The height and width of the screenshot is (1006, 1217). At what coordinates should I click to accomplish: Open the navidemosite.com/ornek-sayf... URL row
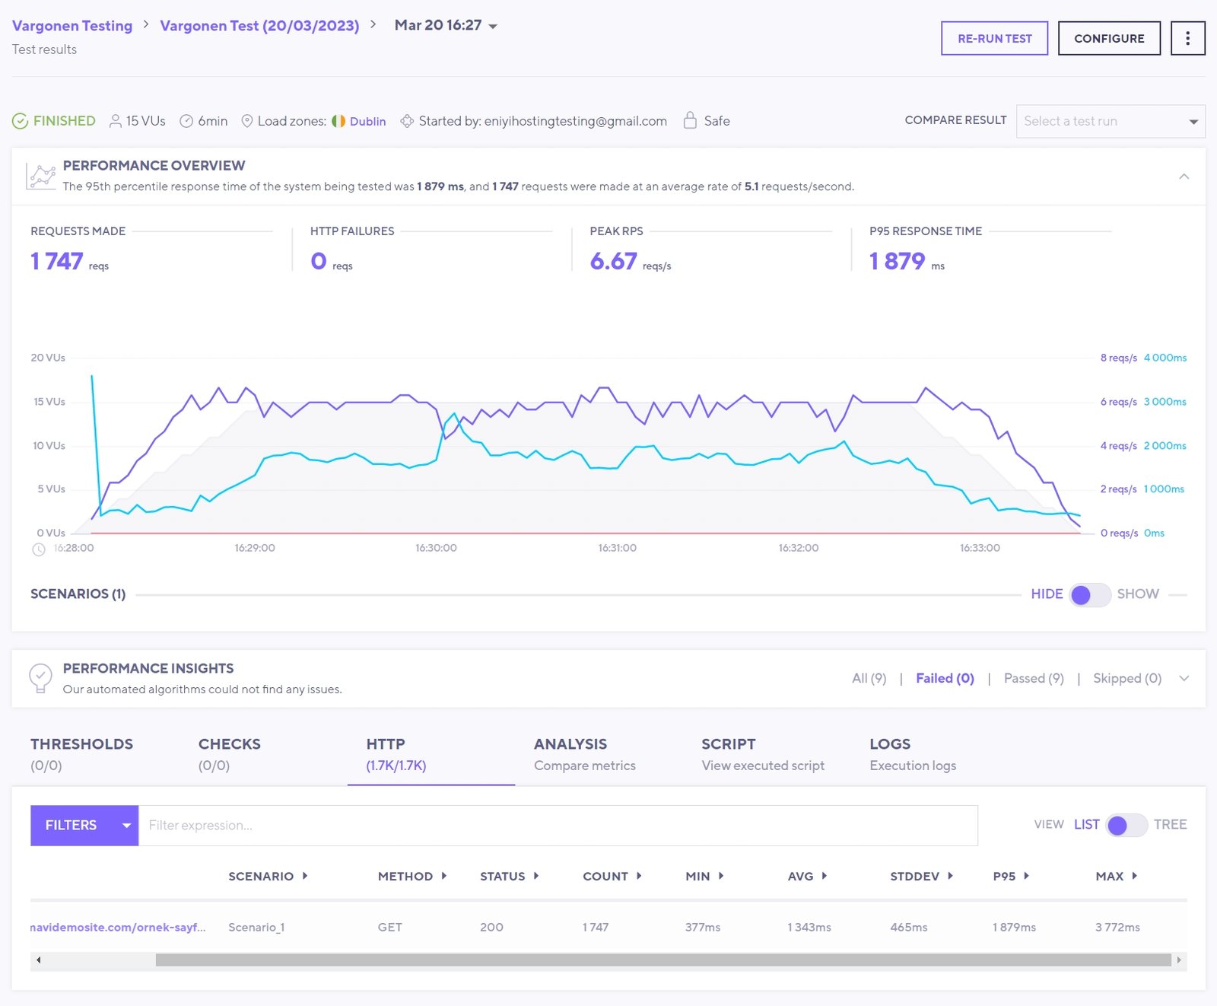coord(118,927)
